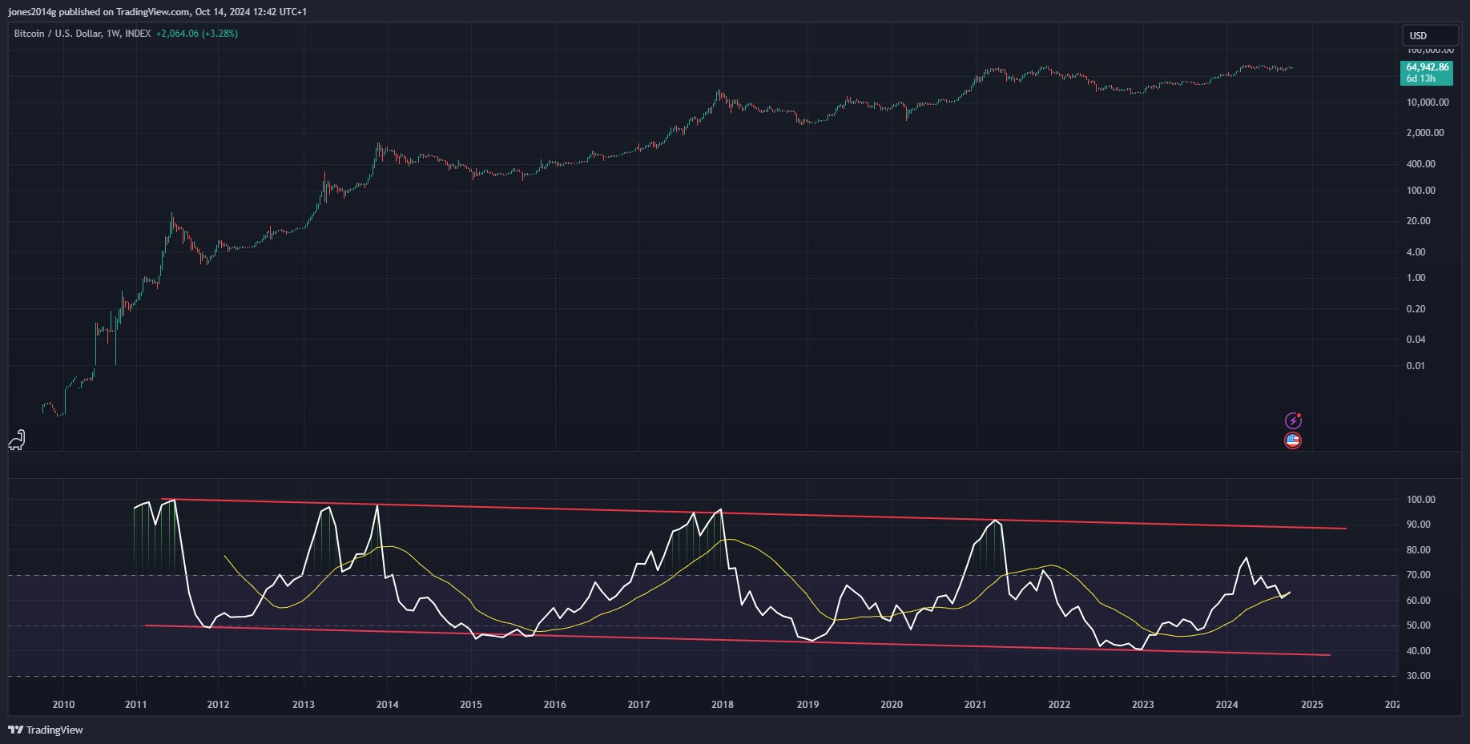This screenshot has height=744, width=1470.
Task: Click the dinosaur icon at chart's left edge
Action: coord(17,440)
